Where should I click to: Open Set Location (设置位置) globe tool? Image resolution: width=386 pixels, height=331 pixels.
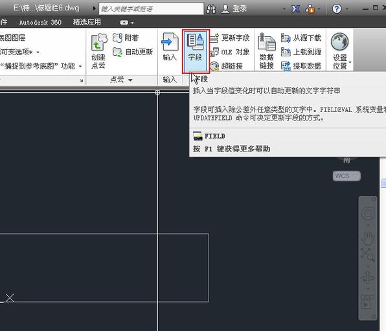pyautogui.click(x=340, y=42)
